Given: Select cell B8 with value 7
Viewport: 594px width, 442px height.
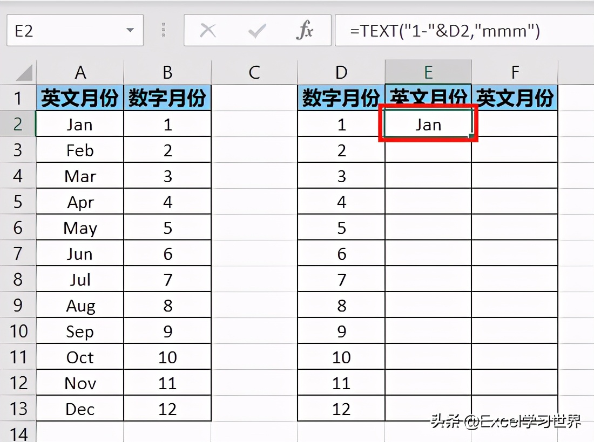Looking at the screenshot, I should tap(167, 279).
